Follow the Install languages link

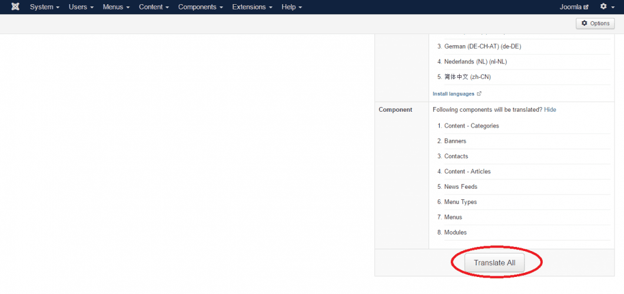point(453,93)
